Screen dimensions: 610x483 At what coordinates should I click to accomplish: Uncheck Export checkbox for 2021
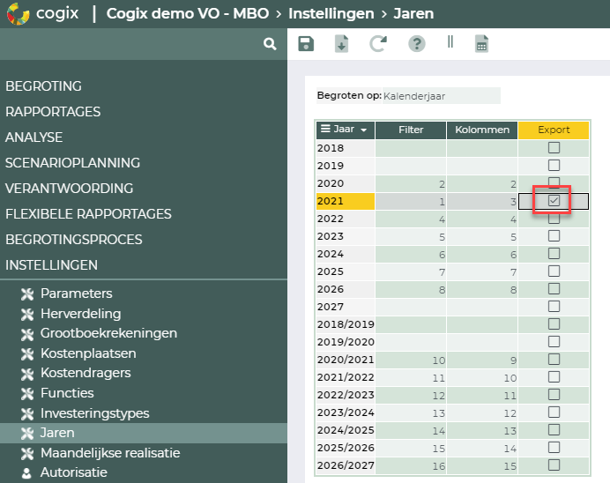(554, 201)
